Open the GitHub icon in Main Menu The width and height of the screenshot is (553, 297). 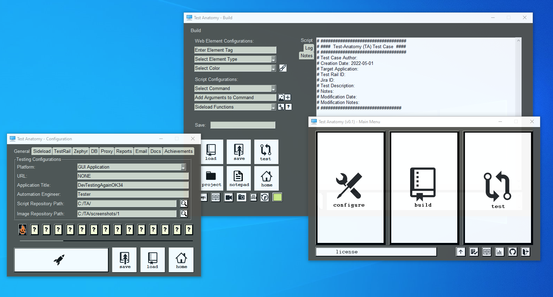(512, 252)
